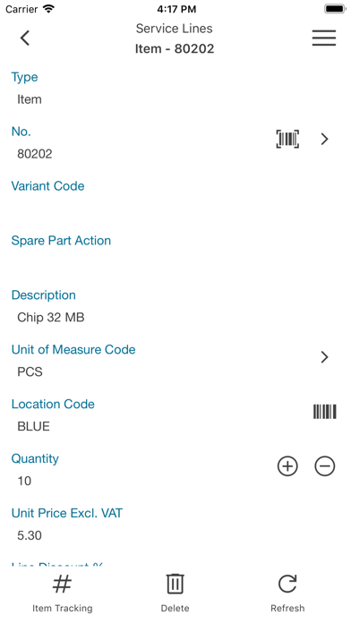This screenshot has height=623, width=351.
Task: Select the Type field value Item
Action: (29, 99)
